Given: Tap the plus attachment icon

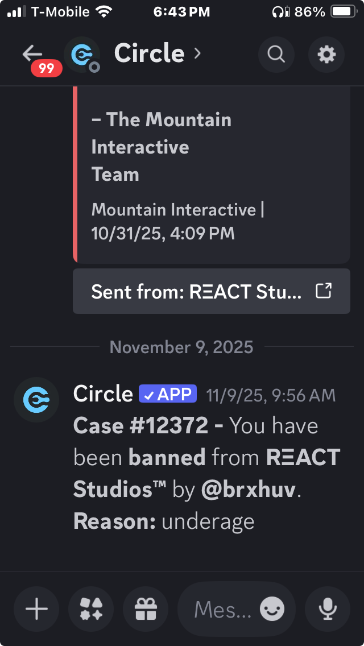Looking at the screenshot, I should (x=37, y=610).
